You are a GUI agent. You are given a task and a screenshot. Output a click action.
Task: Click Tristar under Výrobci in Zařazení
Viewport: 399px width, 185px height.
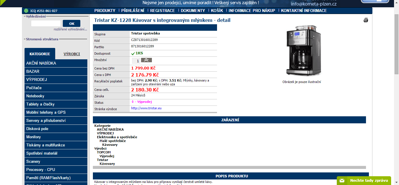coord(103,160)
